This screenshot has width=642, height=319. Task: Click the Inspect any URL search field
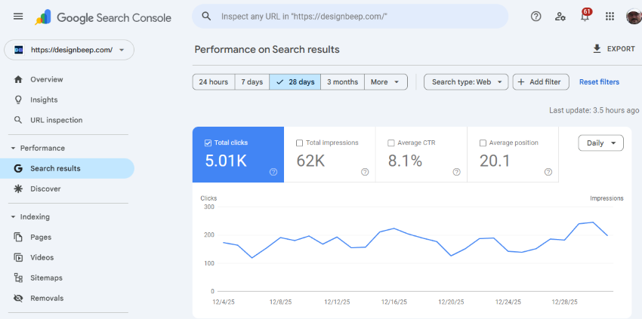[x=355, y=16]
